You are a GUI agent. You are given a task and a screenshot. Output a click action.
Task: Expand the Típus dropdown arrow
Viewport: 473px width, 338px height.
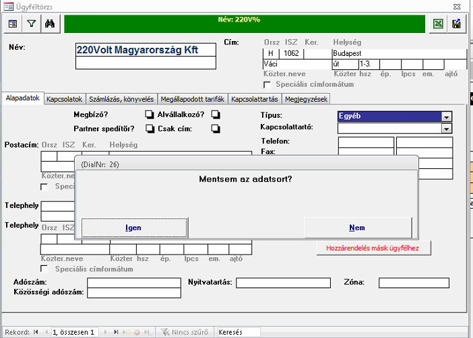(x=447, y=116)
